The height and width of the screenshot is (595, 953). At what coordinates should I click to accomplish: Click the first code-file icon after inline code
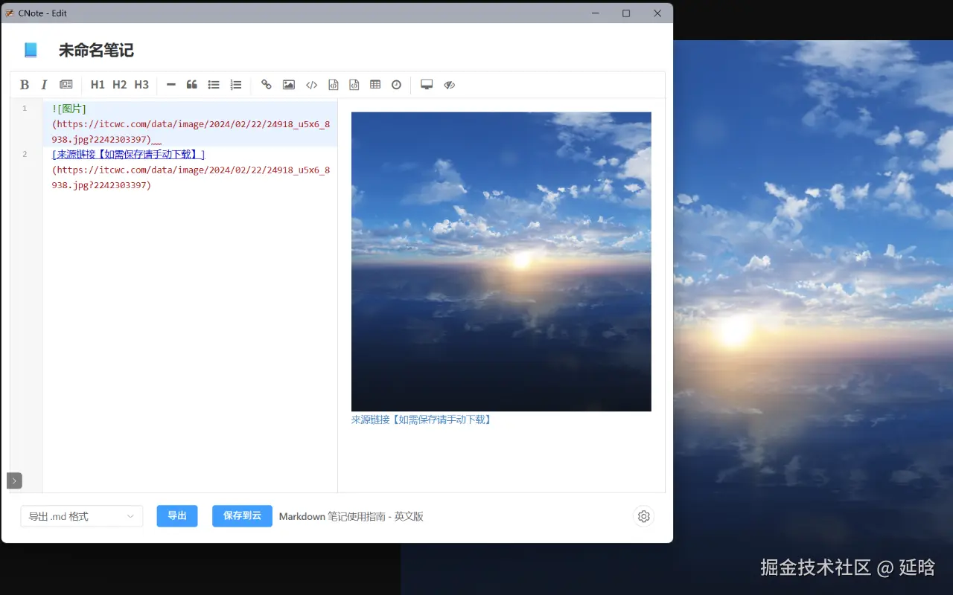click(334, 85)
